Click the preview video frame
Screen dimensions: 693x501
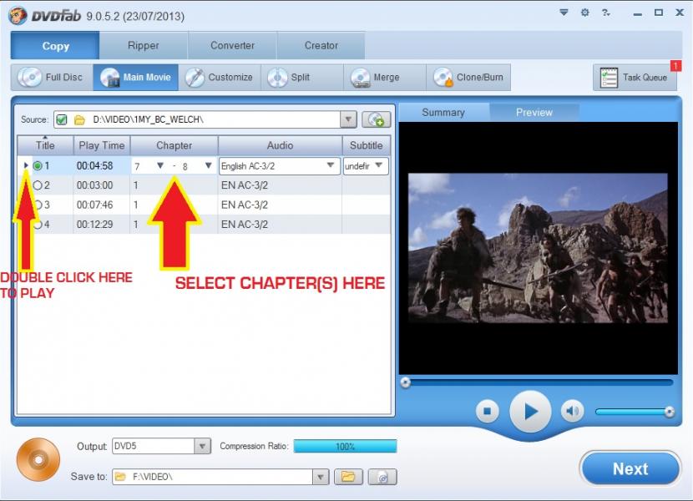tap(538, 248)
